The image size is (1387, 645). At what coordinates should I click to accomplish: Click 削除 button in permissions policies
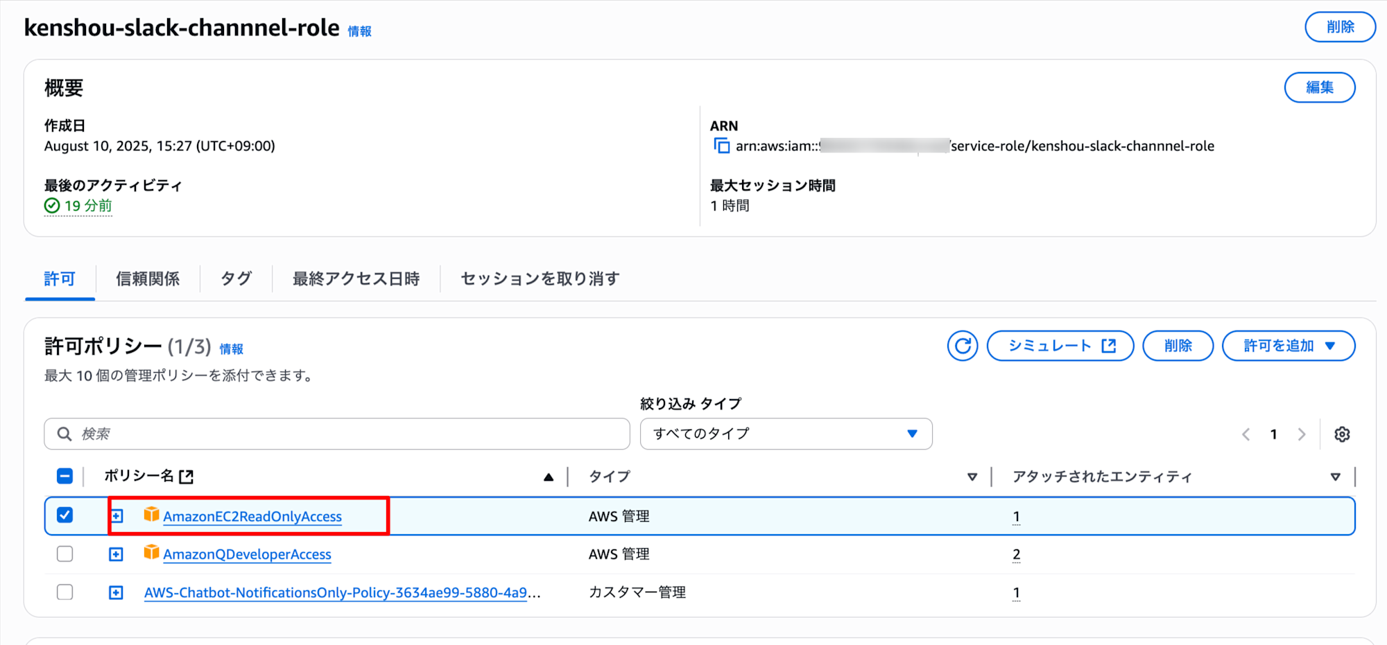tap(1178, 346)
